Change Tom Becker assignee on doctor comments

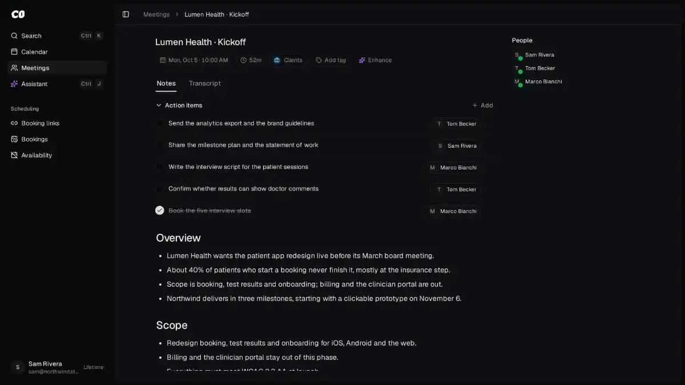(x=456, y=189)
